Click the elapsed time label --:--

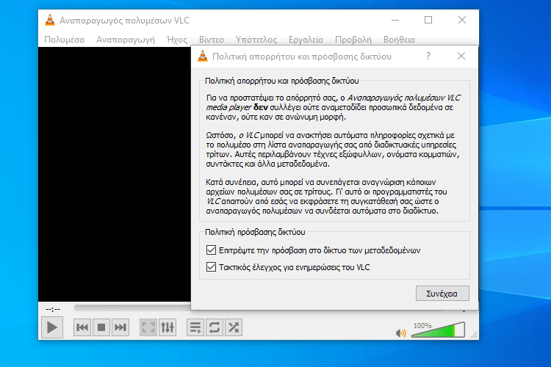53,309
